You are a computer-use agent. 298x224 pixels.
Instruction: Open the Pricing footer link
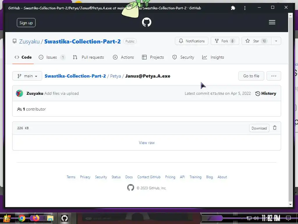(x=170, y=177)
